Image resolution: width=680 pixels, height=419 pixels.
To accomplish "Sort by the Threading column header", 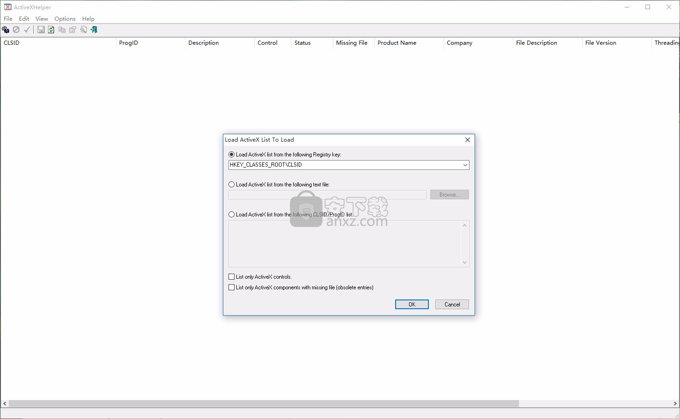I will (x=666, y=43).
